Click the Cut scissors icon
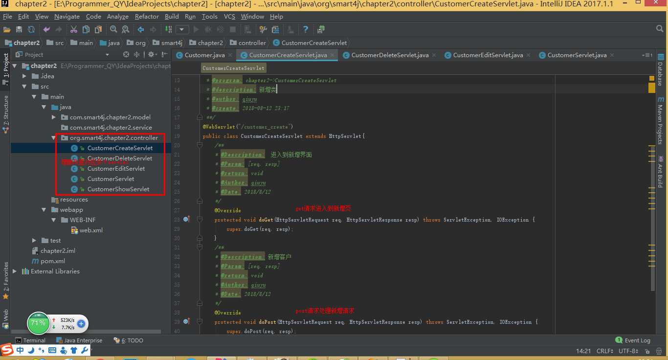This screenshot has width=668, height=360. [x=74, y=29]
